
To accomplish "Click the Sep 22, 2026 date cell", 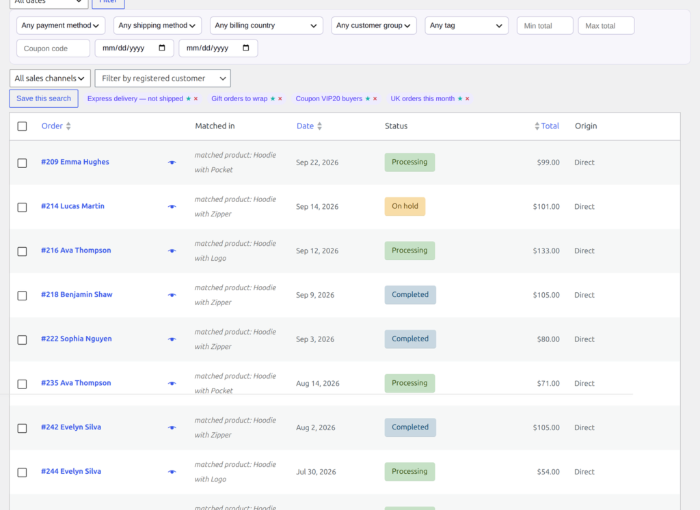I will (317, 162).
